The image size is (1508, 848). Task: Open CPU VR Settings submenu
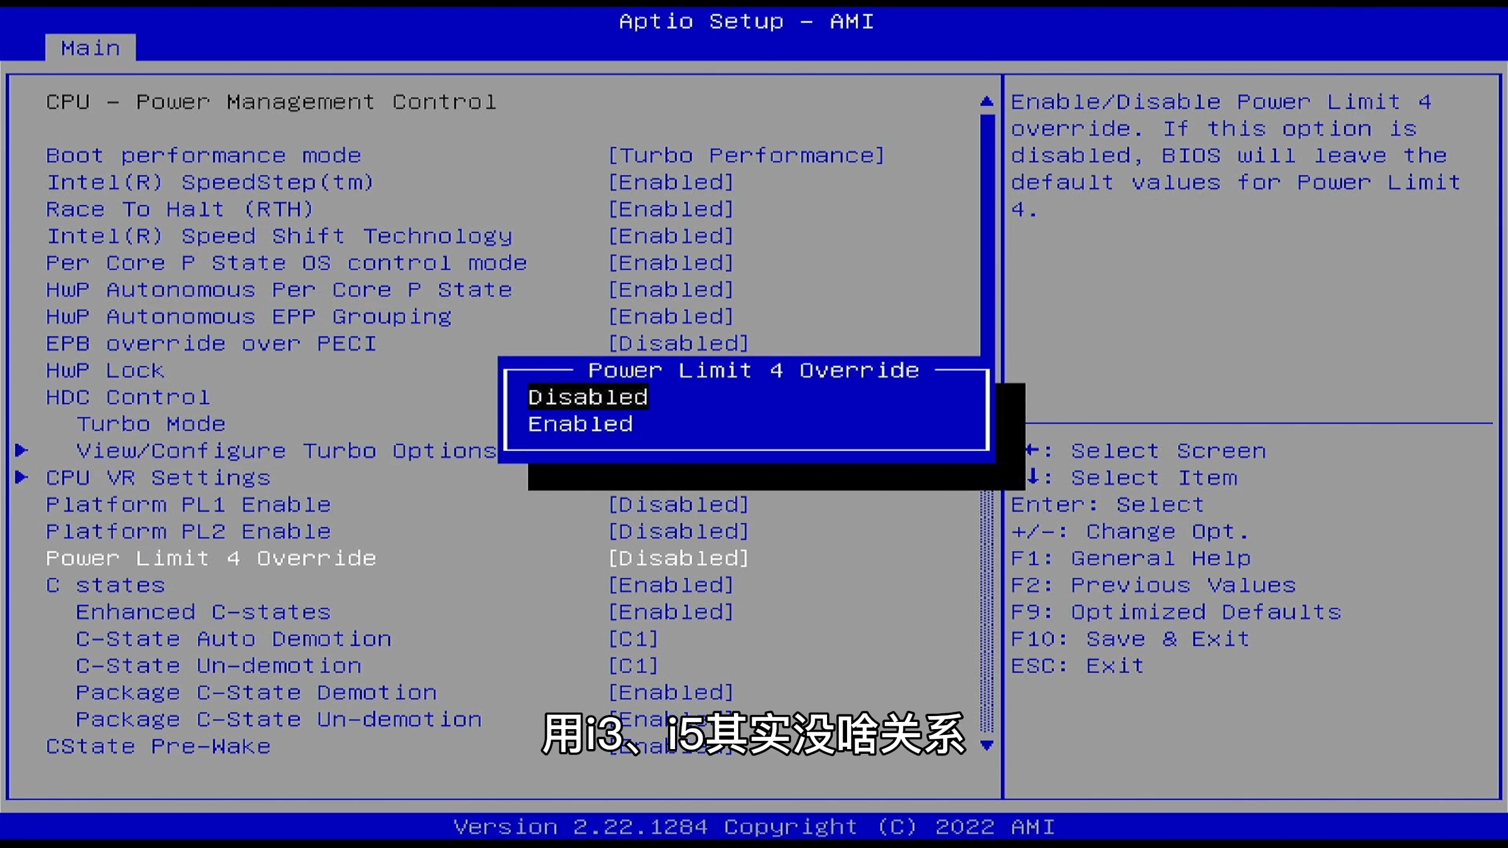[x=158, y=478]
